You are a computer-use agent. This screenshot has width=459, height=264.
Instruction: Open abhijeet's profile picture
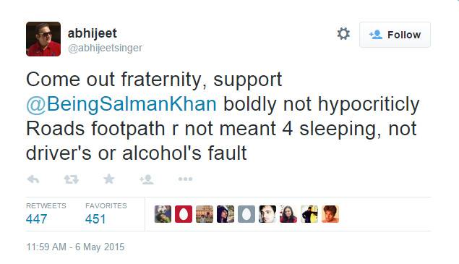tap(43, 39)
